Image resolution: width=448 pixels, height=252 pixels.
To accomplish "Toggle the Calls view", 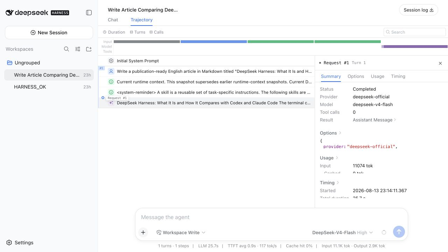I will click(156, 32).
